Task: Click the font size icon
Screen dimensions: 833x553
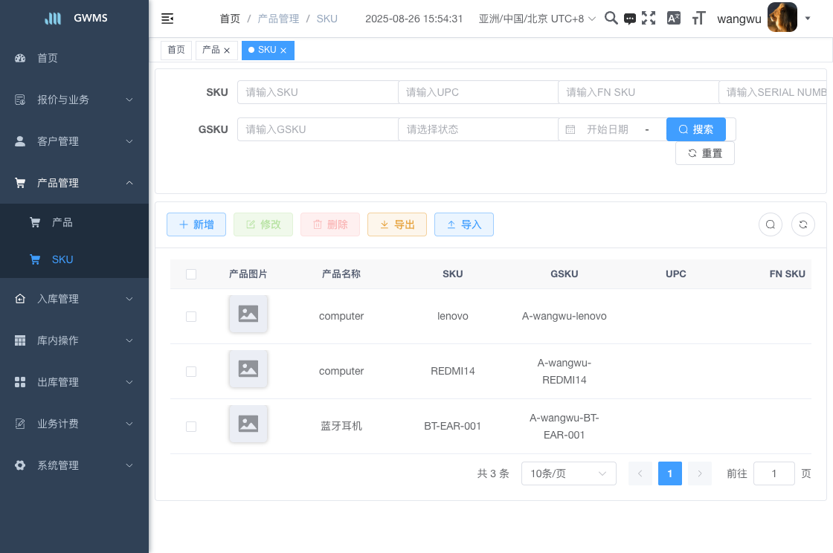Action: [x=698, y=19]
